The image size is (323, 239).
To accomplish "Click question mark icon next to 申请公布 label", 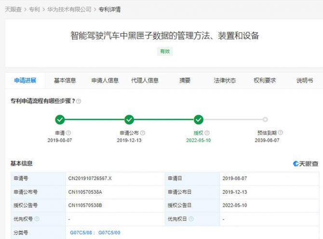I will (x=143, y=133).
